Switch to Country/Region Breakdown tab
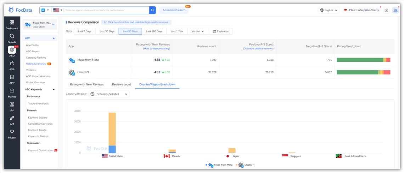Screen dimensions: 404x173 coord(157,84)
